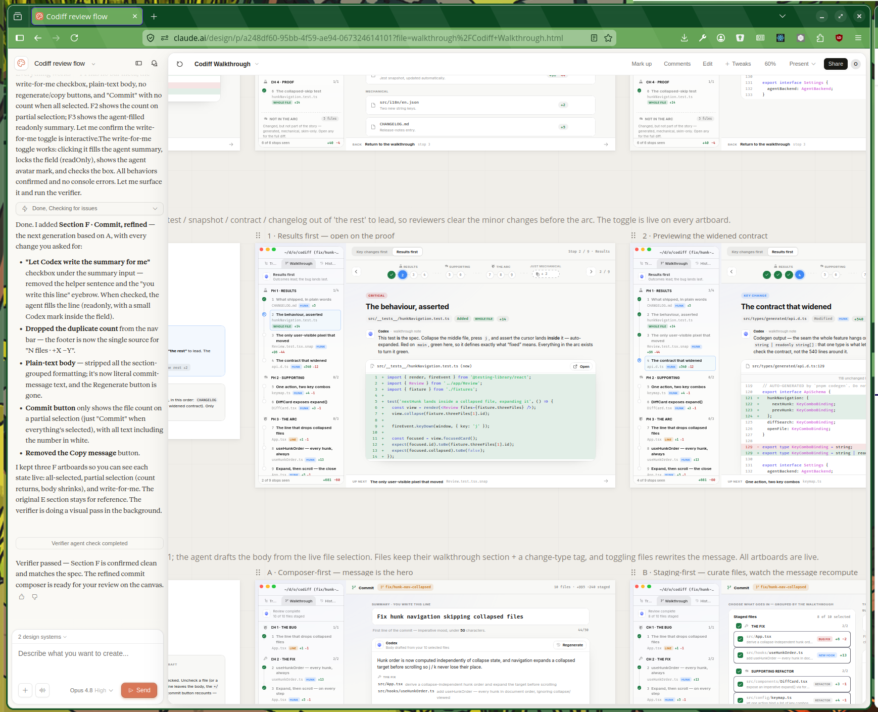Screen dimensions: 878x712
Task: Toggle 'Key changes first' in artboard 2
Action: point(747,252)
